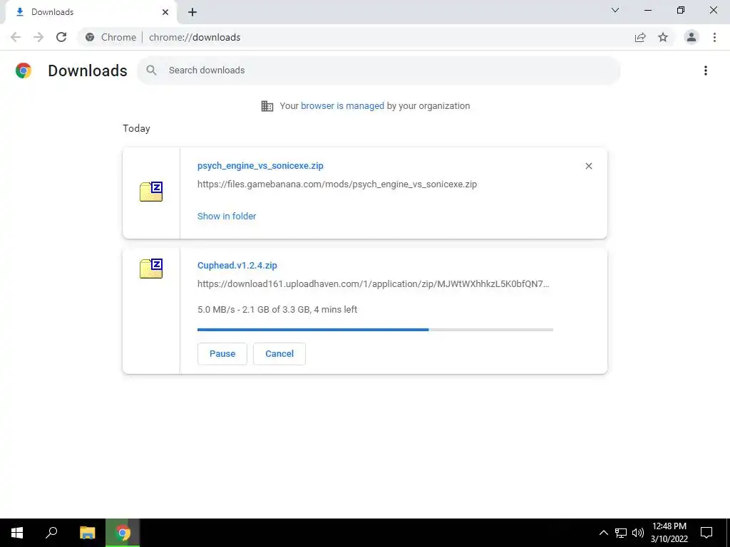Open the Windows notification center
730x547 pixels.
(706, 533)
